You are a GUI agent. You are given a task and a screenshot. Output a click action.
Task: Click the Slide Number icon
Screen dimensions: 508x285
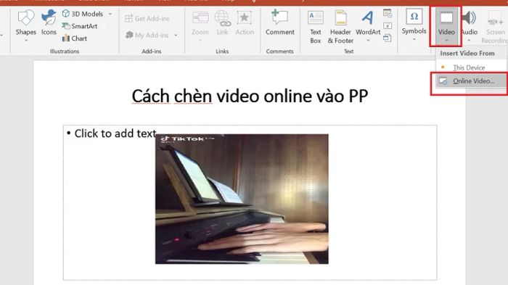[x=387, y=26]
